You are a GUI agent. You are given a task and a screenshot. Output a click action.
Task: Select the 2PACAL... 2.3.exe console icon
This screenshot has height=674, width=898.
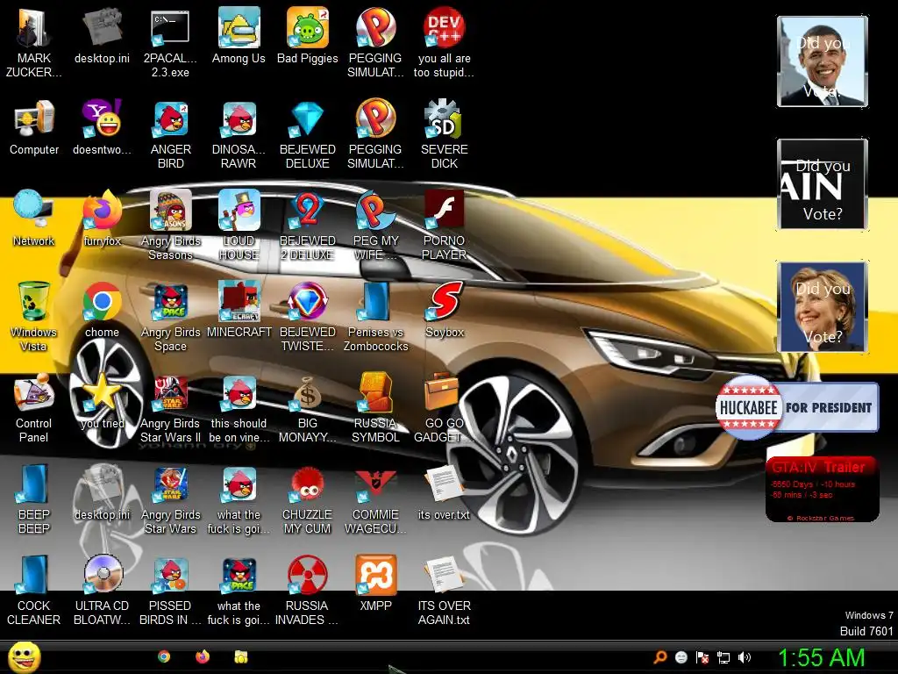click(171, 28)
